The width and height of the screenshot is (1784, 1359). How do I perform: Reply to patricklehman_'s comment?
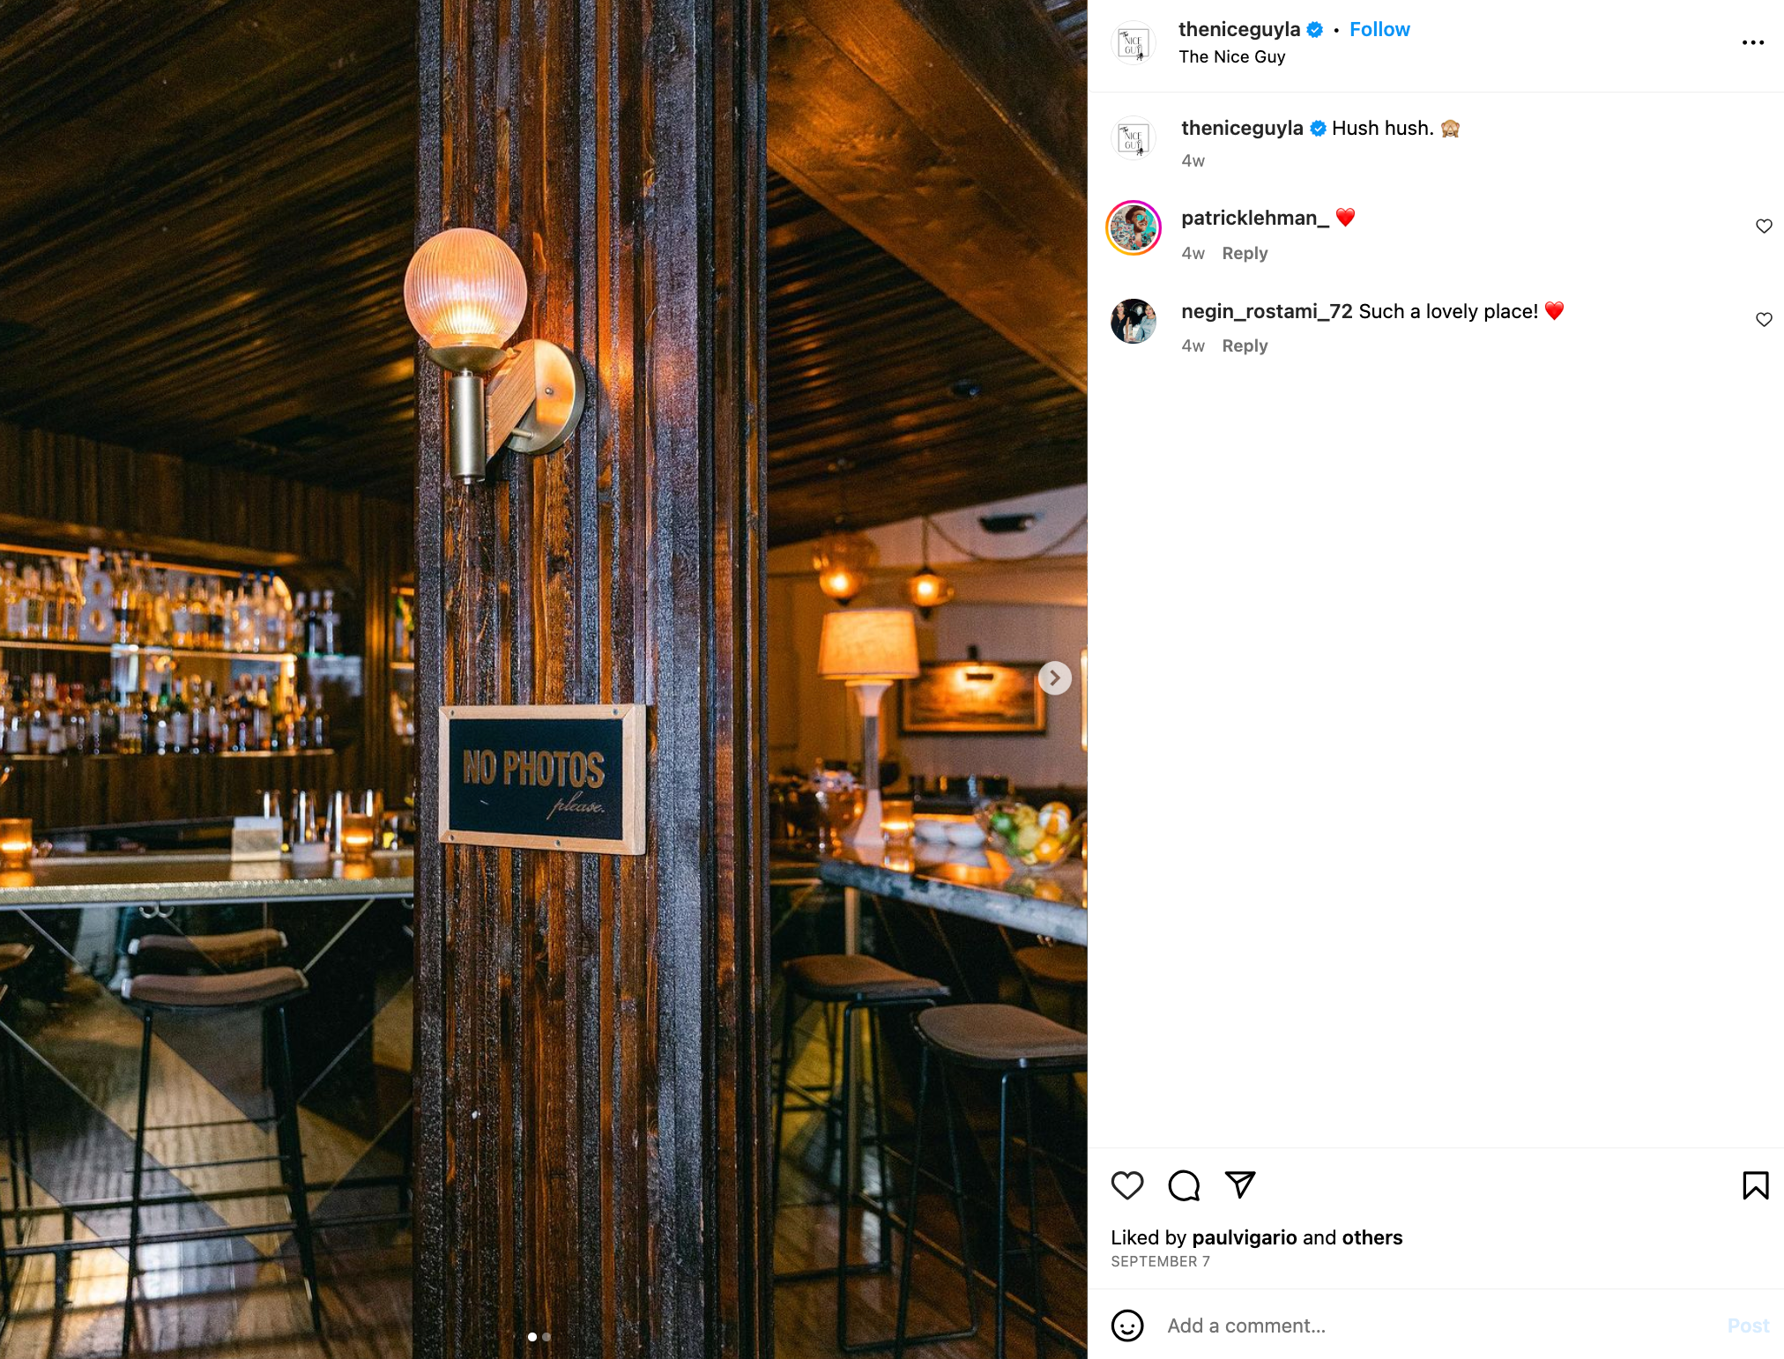(x=1245, y=253)
